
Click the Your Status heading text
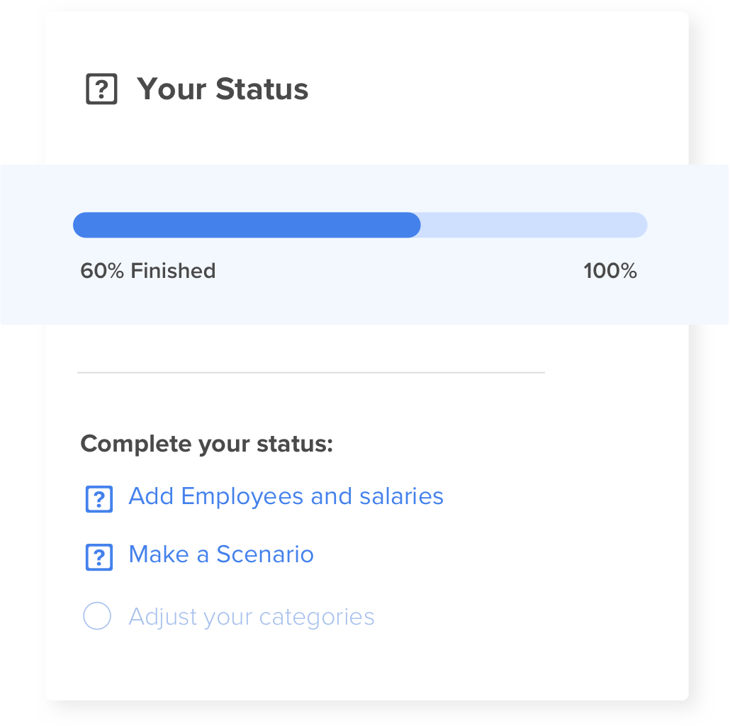tap(223, 89)
